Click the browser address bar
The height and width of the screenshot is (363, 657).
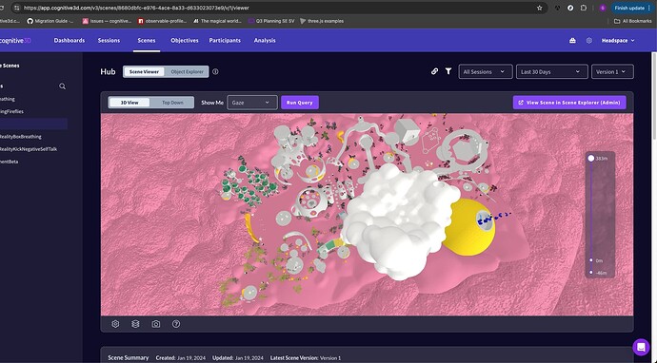coord(276,8)
